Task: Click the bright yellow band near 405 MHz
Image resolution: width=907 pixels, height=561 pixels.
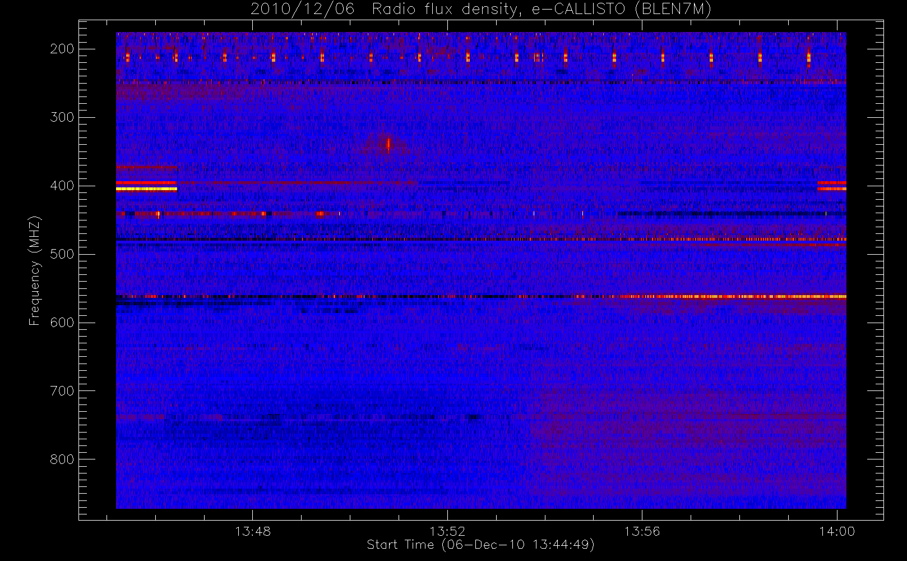Action: [146, 189]
